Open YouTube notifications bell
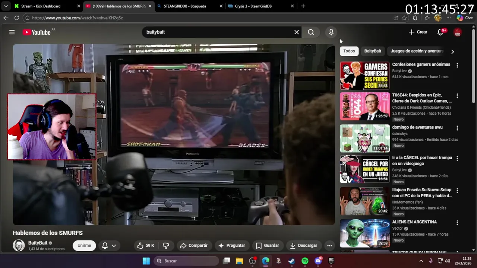The width and height of the screenshot is (477, 268). coord(441,32)
